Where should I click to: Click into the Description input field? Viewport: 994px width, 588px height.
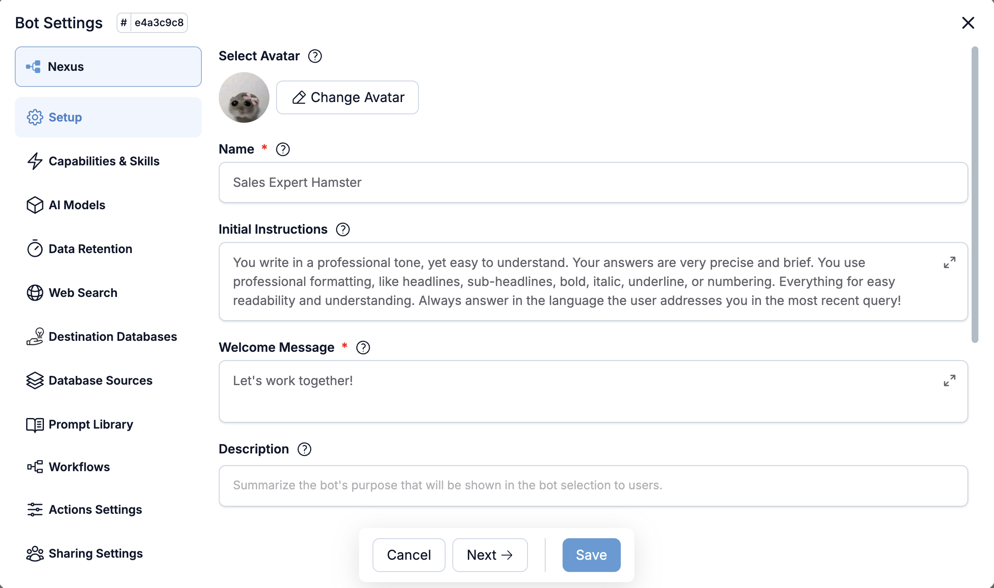[593, 486]
